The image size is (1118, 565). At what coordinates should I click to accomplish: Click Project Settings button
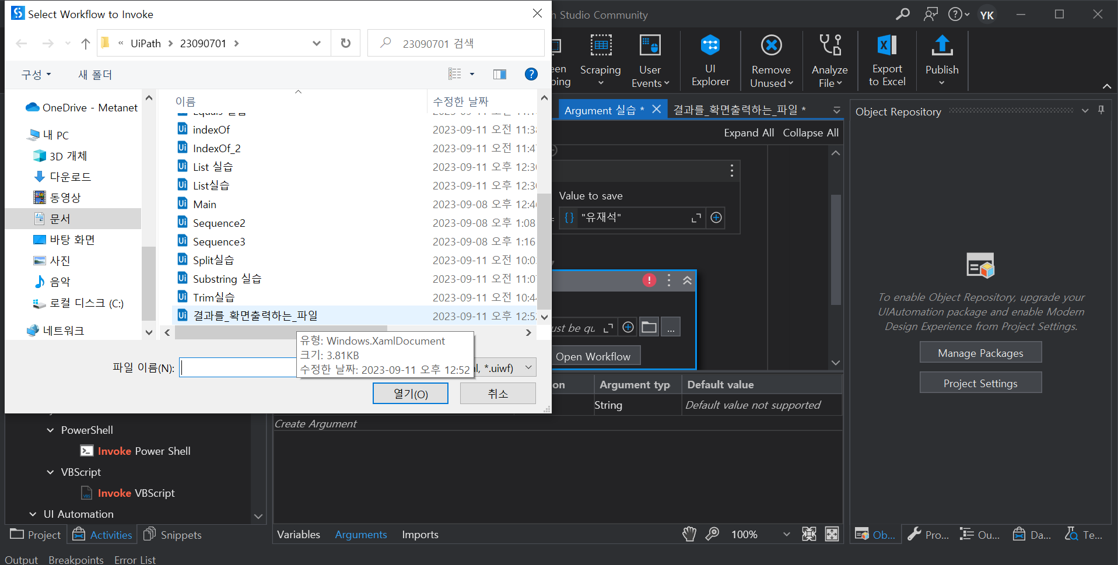pos(980,383)
